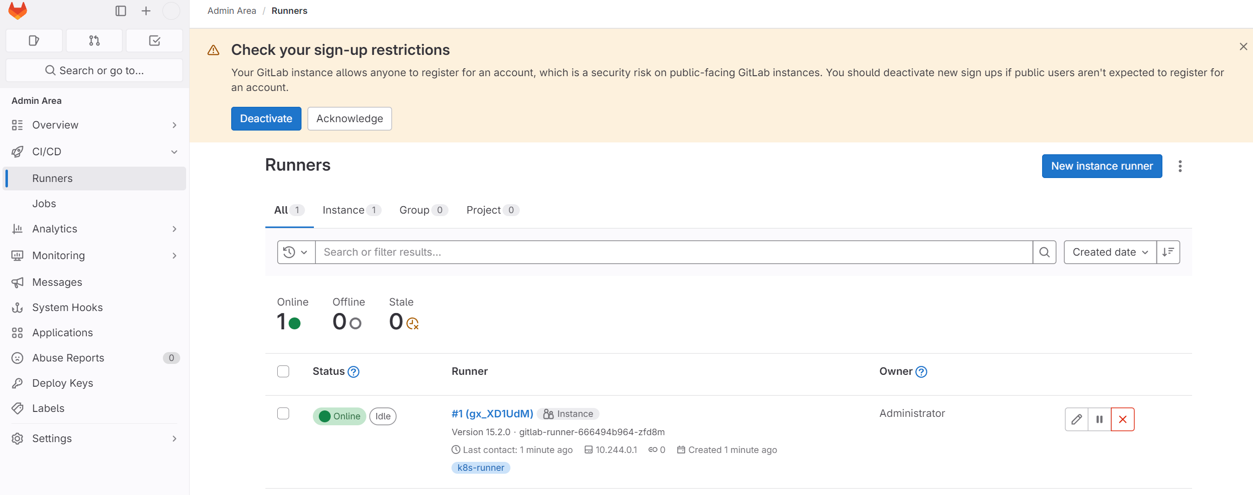Viewport: 1253px width, 495px height.
Task: Select runner #1 checkbox
Action: pos(283,413)
